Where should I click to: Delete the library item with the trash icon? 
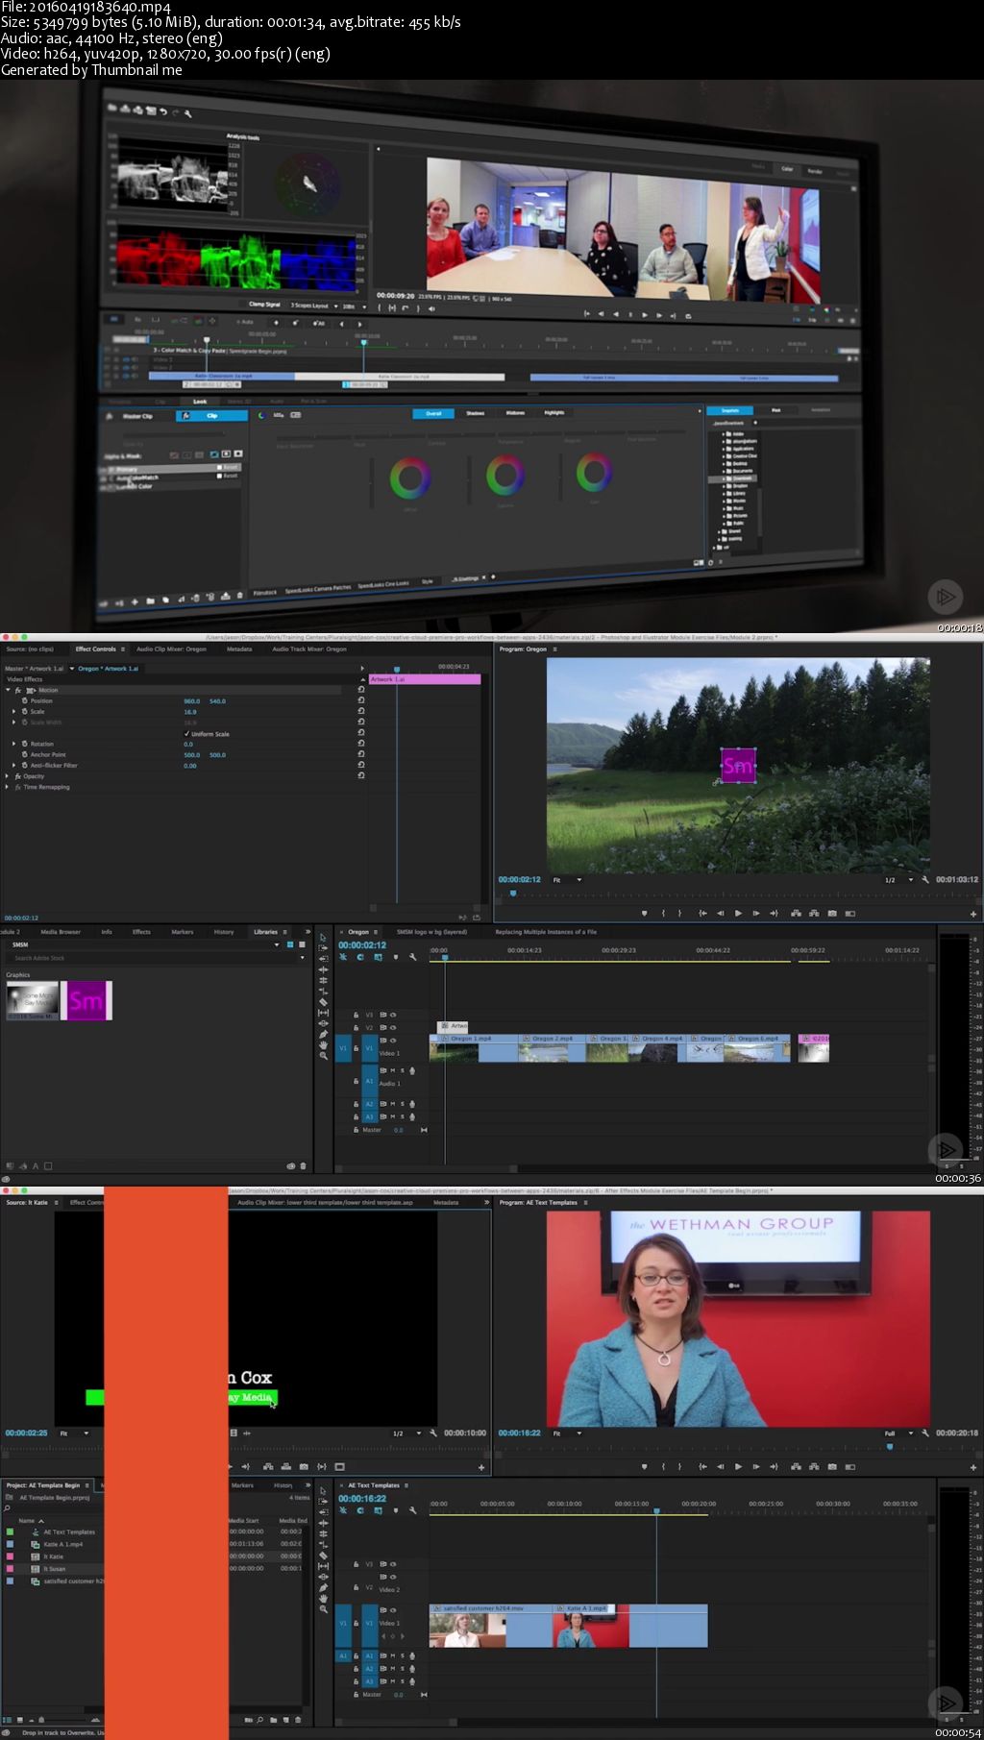pos(303,1165)
